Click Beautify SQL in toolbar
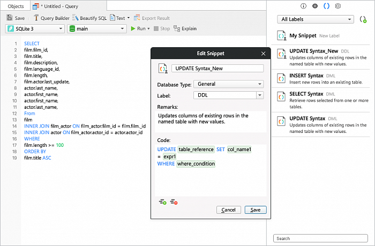The height and width of the screenshot is (246, 375). [89, 18]
